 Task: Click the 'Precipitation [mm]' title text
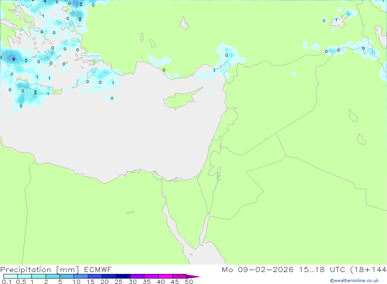point(39,270)
